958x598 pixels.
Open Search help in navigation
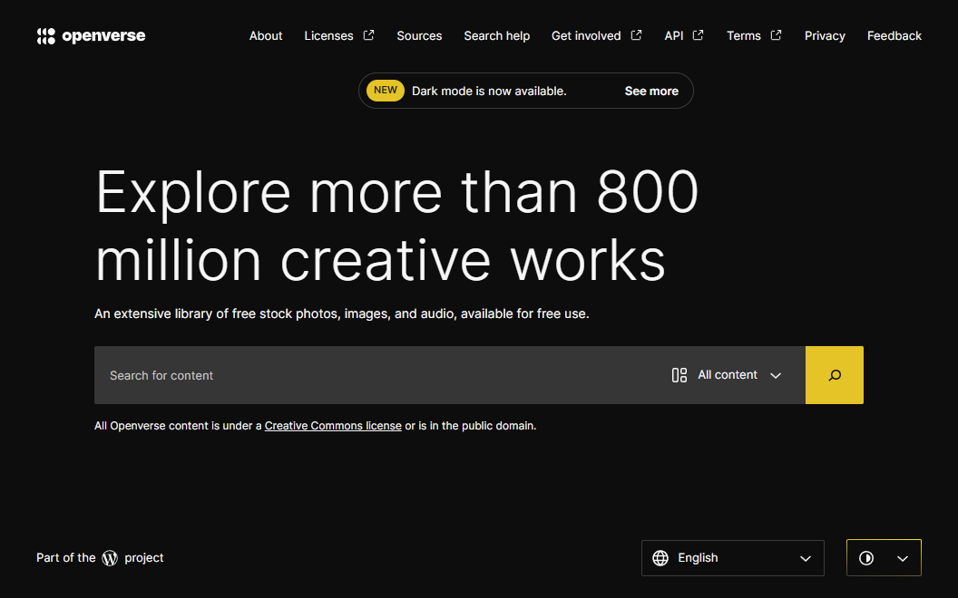coord(496,35)
